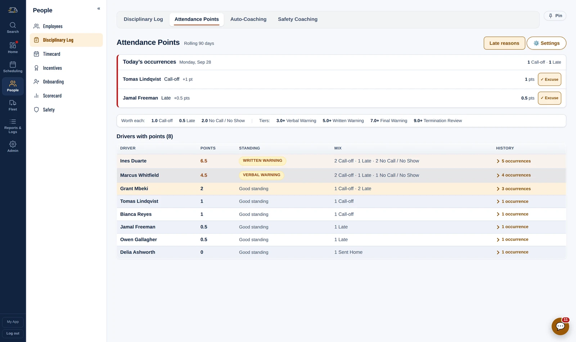Click the Points column header
This screenshot has width=576, height=342.
coord(208,148)
